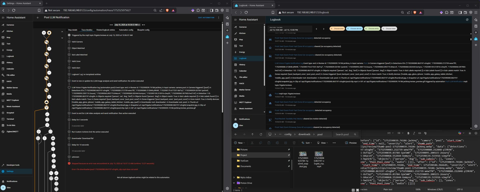The image size is (480, 192).
Task: Click the Edit Automation button
Action: (206, 18)
